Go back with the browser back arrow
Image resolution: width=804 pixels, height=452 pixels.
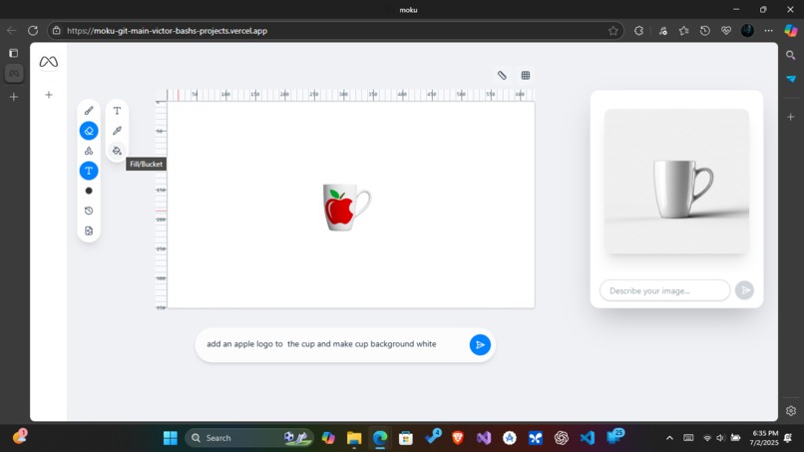(11, 31)
